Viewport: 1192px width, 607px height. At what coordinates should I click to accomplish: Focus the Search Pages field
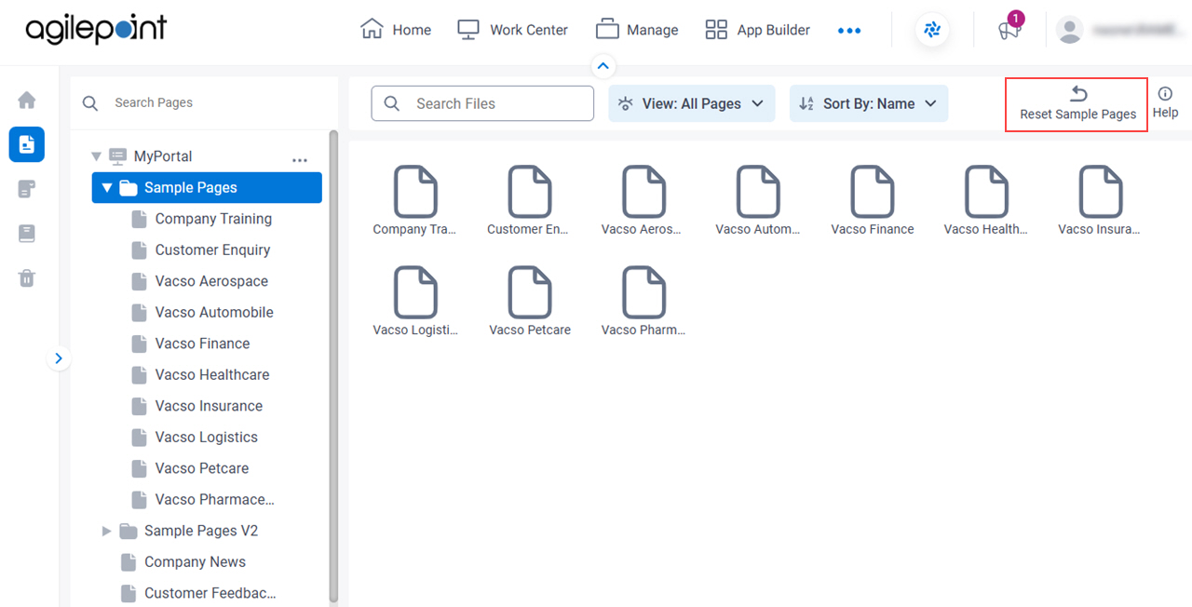(x=204, y=102)
